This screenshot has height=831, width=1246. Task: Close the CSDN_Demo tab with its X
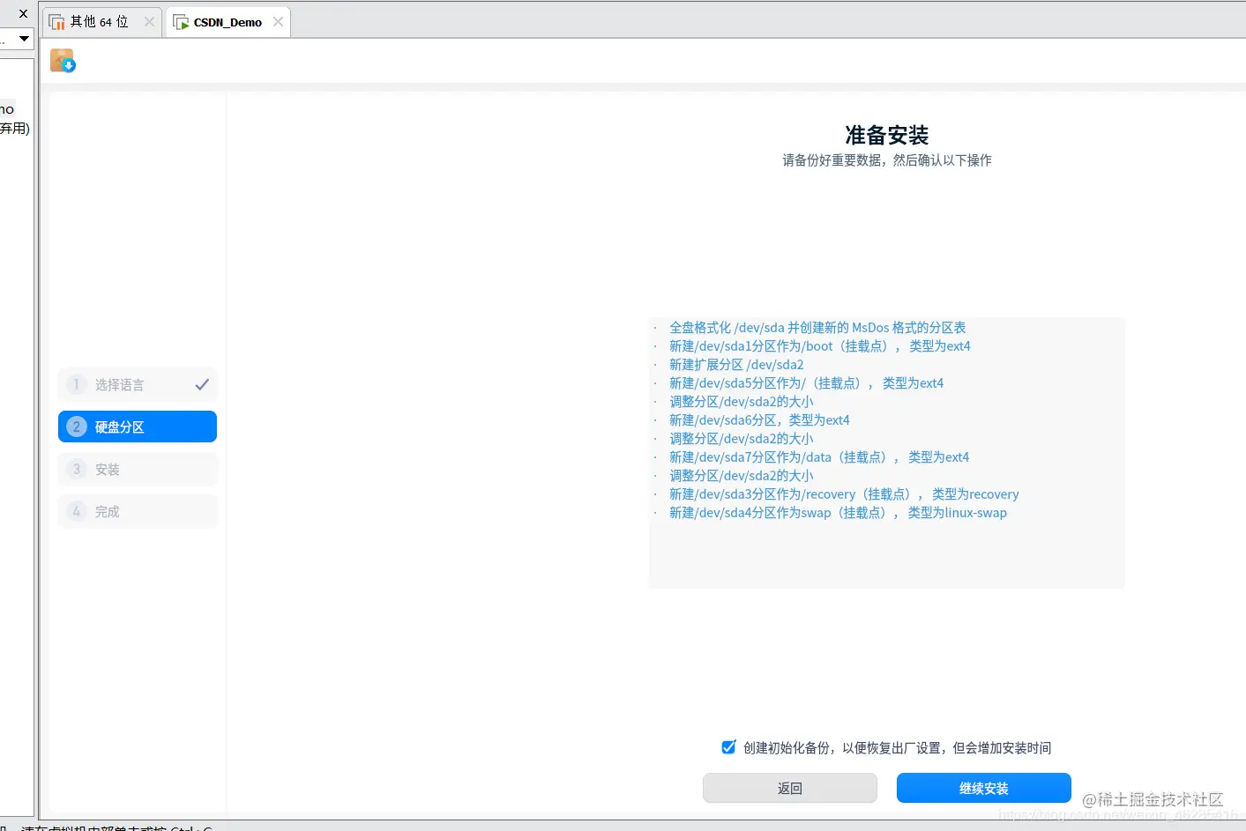[x=279, y=21]
